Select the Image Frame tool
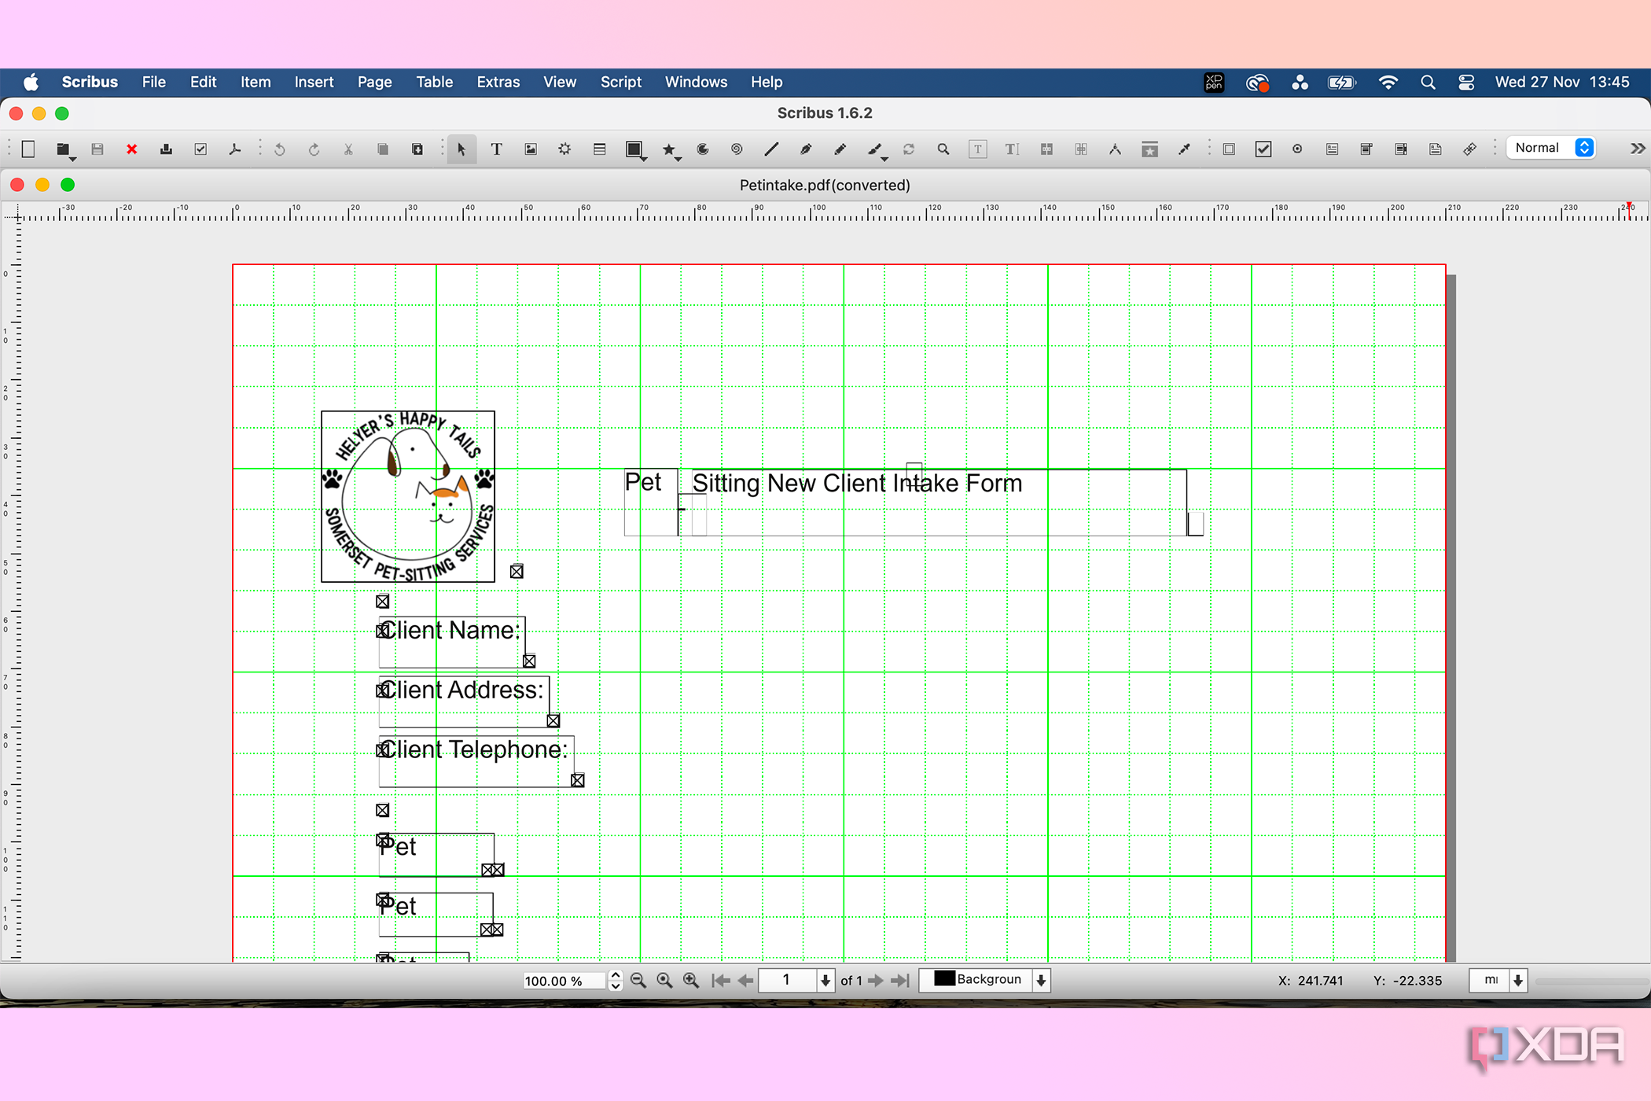 (531, 149)
